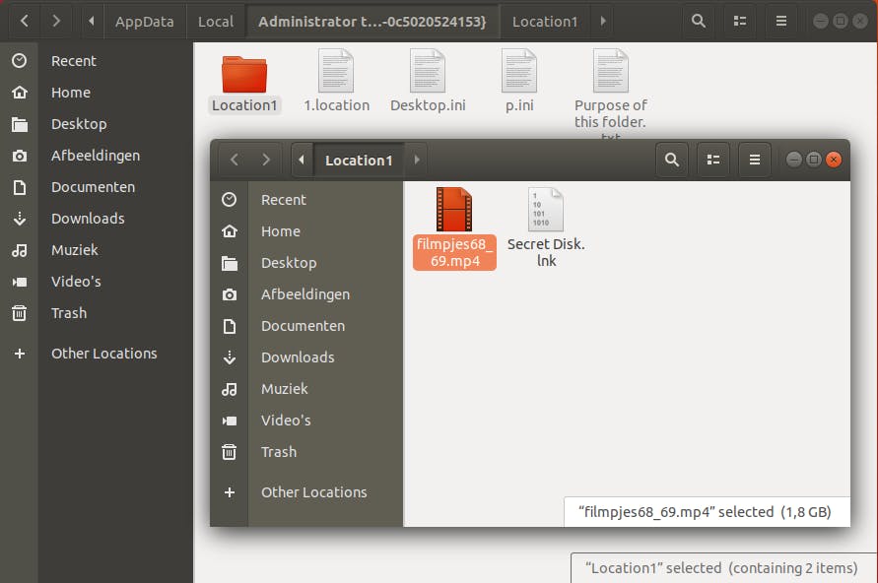Open Home in the front window sidebar

[306, 231]
